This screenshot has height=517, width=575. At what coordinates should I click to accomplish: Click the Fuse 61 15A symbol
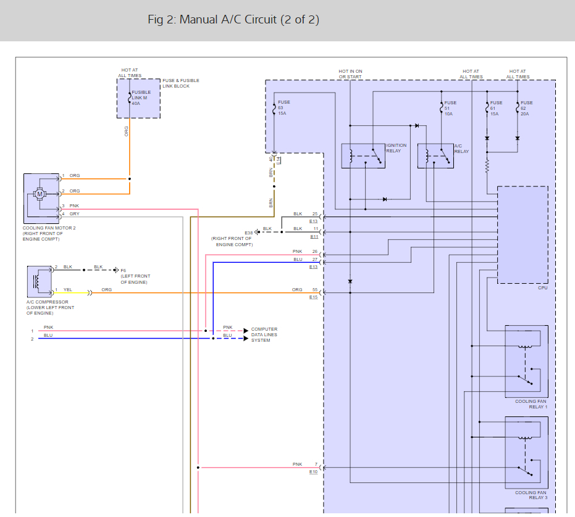click(487, 109)
